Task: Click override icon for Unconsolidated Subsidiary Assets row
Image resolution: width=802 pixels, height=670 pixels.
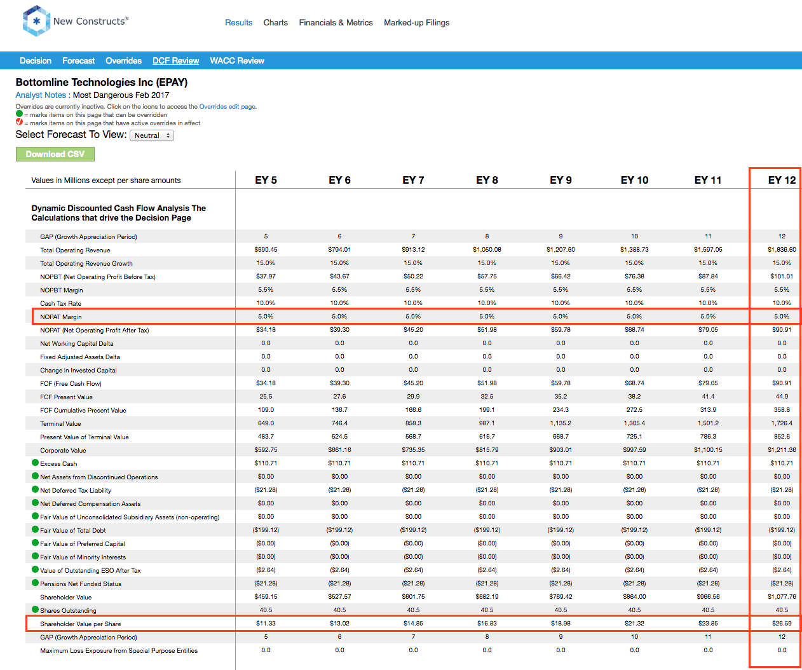Action: pos(36,516)
